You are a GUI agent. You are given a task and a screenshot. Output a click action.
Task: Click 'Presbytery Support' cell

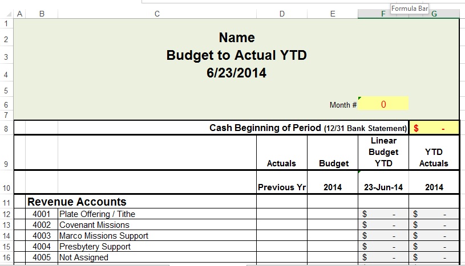[157, 247]
